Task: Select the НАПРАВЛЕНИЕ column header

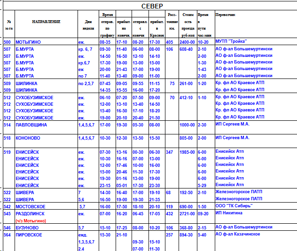Action: coord(46,22)
